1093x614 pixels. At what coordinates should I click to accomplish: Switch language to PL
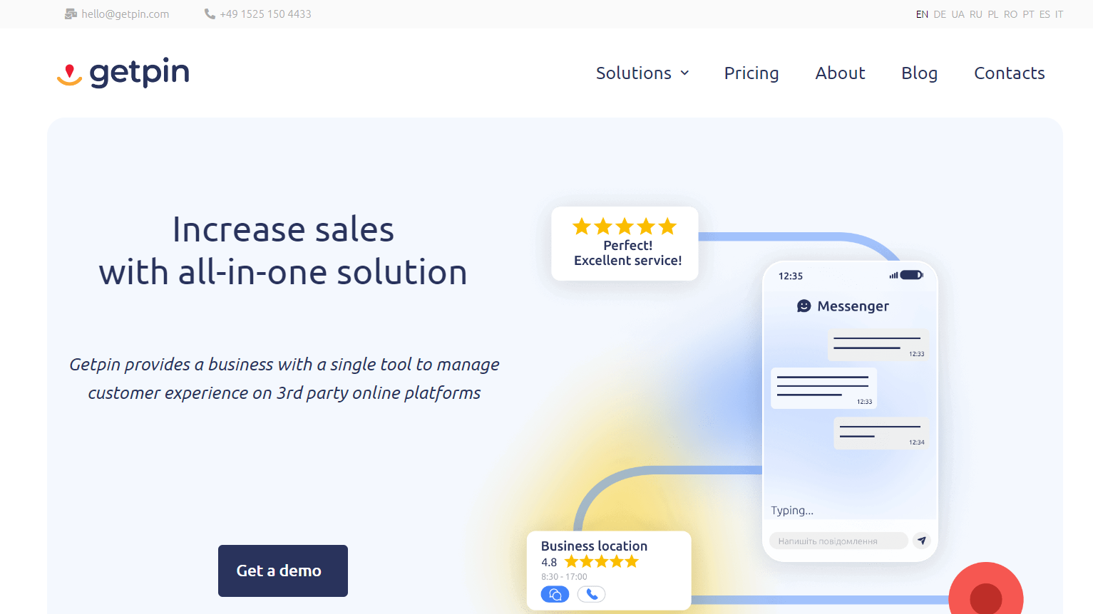[993, 14]
